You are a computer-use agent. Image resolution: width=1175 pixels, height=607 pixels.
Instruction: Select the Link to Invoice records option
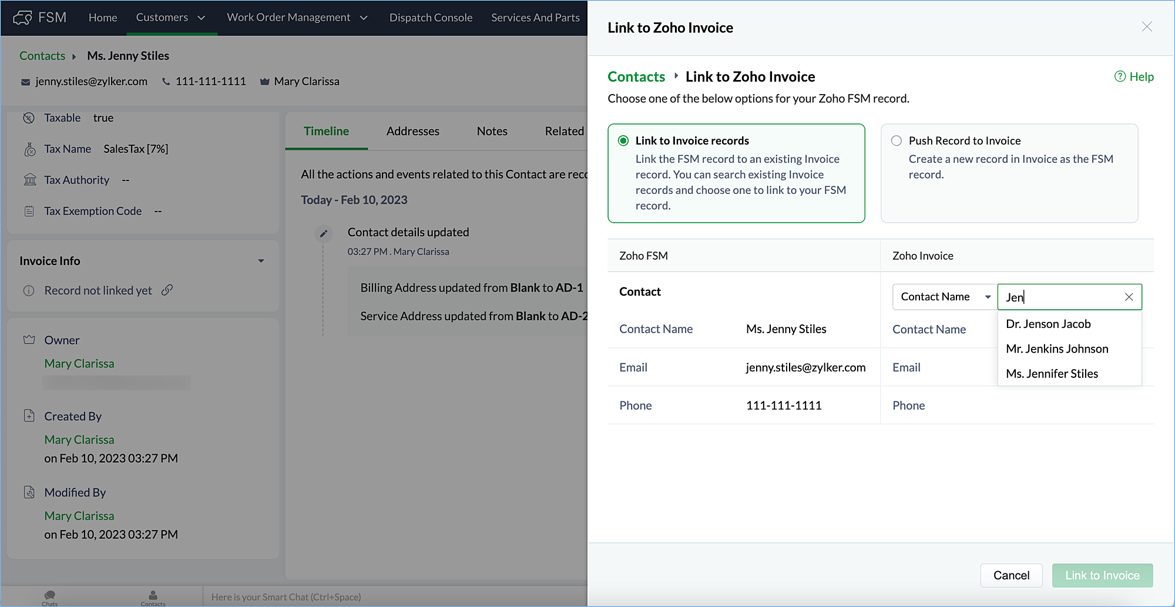point(623,141)
